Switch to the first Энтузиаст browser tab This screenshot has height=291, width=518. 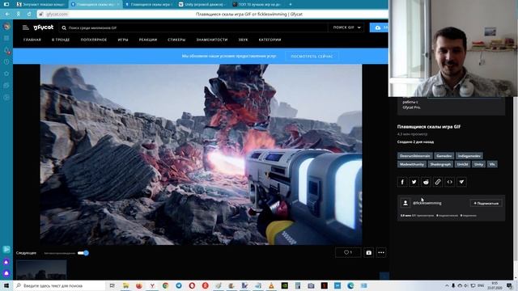coord(40,4)
